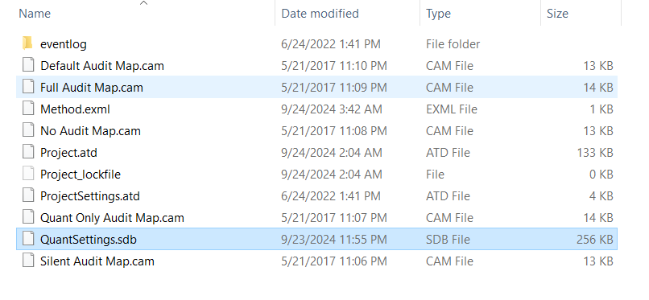Viewport: 649px width, 300px height.
Task: Click the Project.atd file icon
Action: (27, 153)
